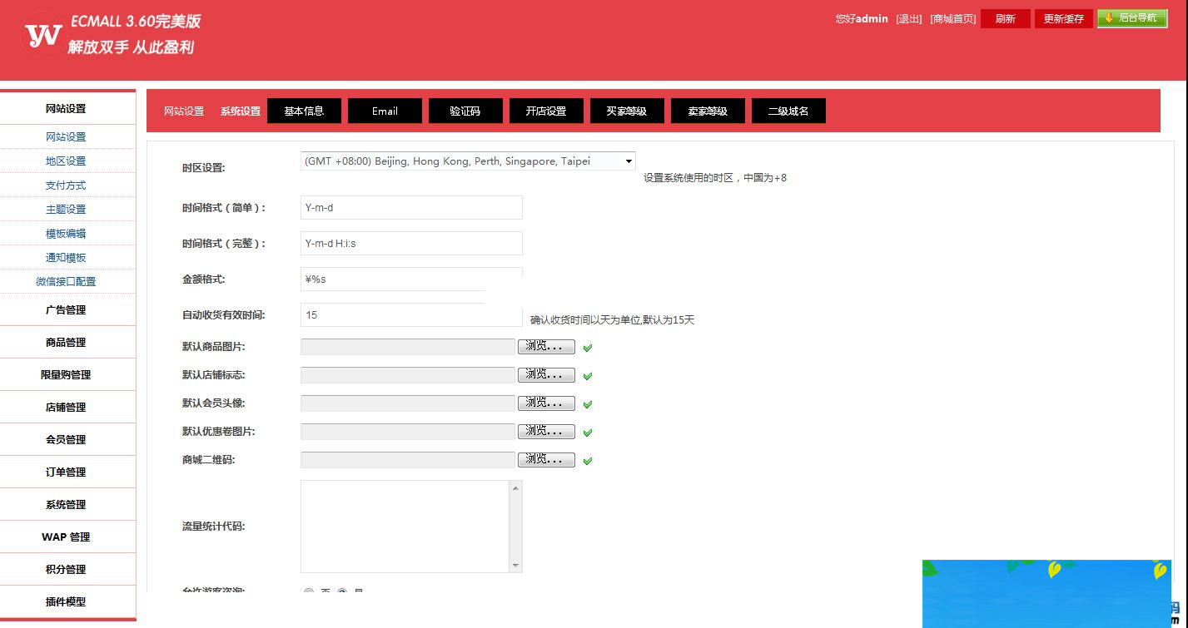The image size is (1188, 628).
Task: Switch to the Email tab
Action: [x=385, y=110]
